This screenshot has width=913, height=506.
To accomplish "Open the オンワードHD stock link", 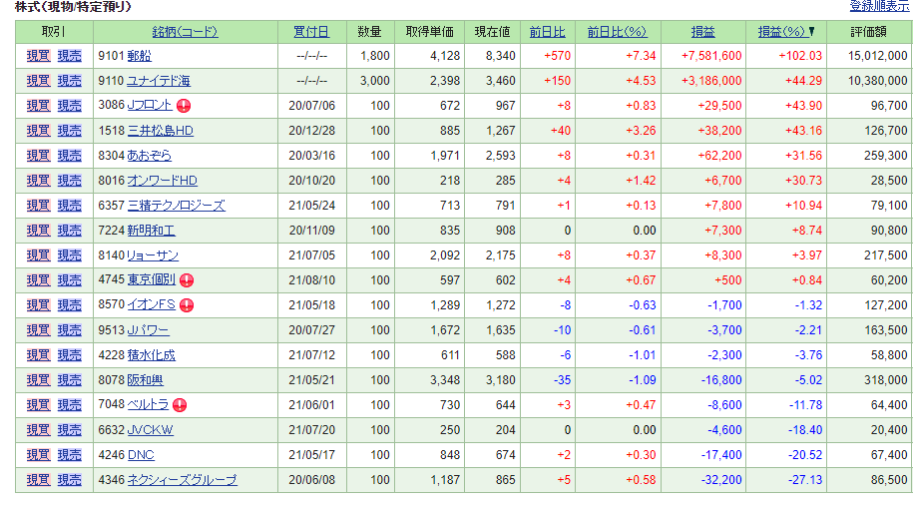I will click(x=162, y=181).
